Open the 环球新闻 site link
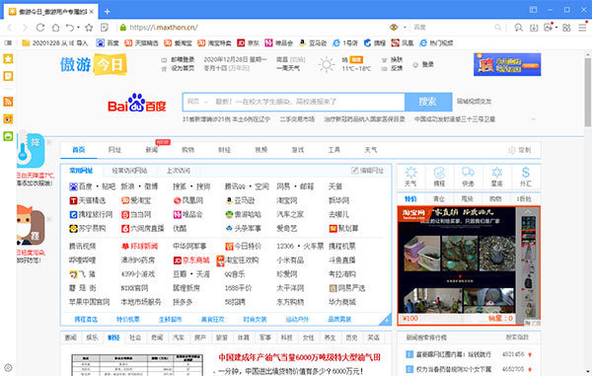The image size is (592, 376). point(139,246)
